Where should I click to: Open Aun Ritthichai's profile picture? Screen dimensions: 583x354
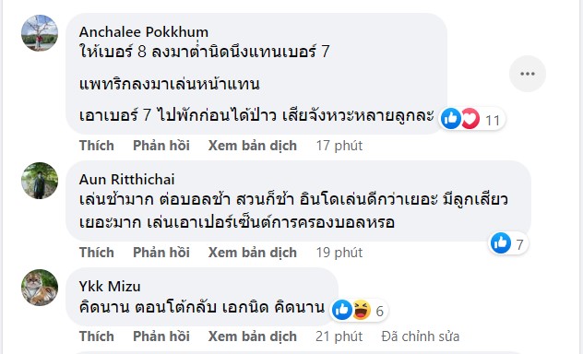pyautogui.click(x=40, y=181)
